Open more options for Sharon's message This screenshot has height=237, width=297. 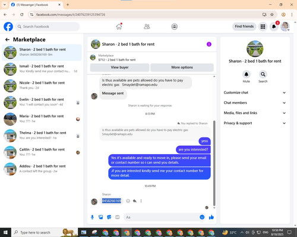[x=141, y=201]
